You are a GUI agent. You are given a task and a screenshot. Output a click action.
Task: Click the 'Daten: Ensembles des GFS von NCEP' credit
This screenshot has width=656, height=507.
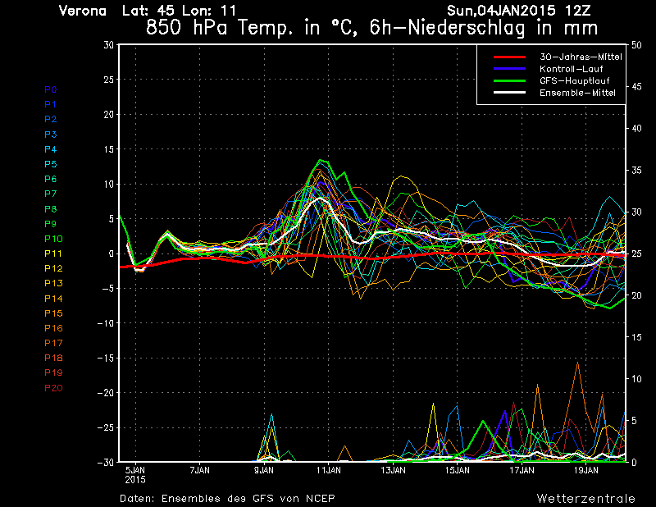[227, 499]
